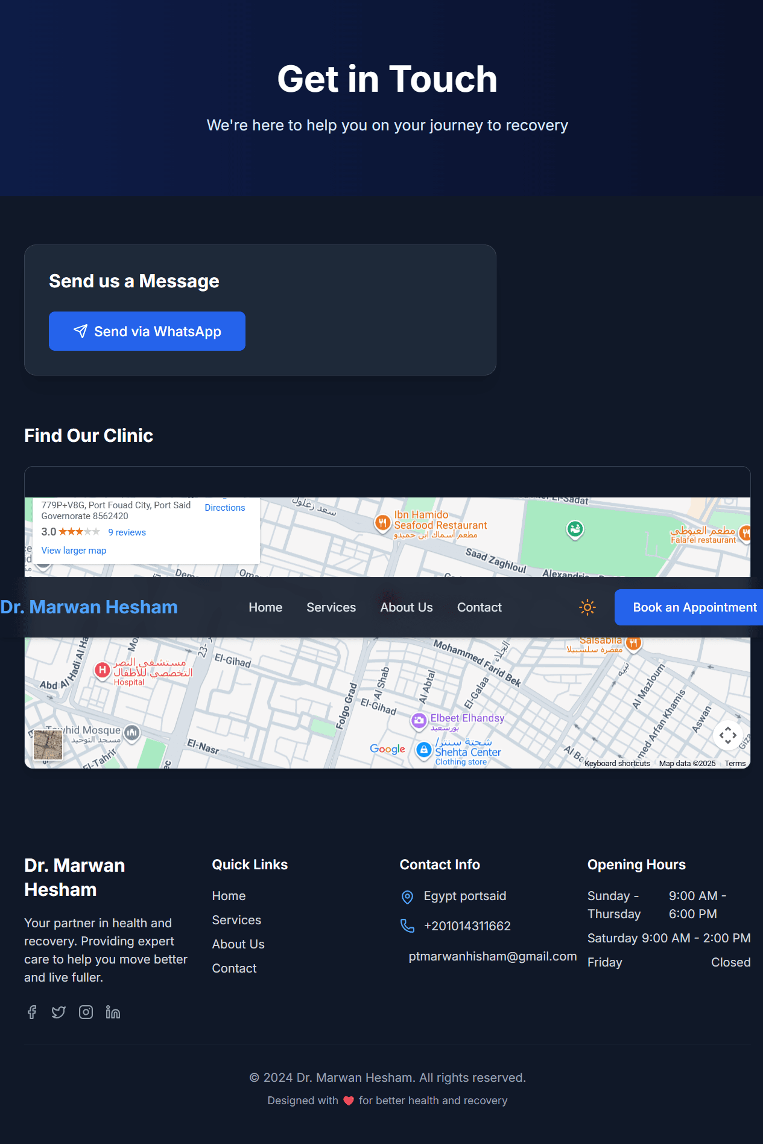763x1144 pixels.
Task: Click the red heart icon in footer
Action: click(x=349, y=1101)
